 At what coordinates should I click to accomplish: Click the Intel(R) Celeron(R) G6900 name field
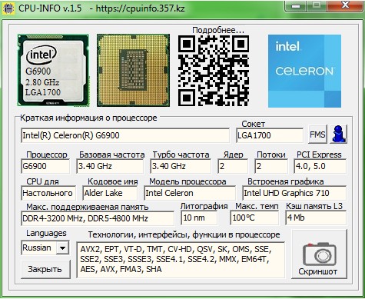coord(125,135)
